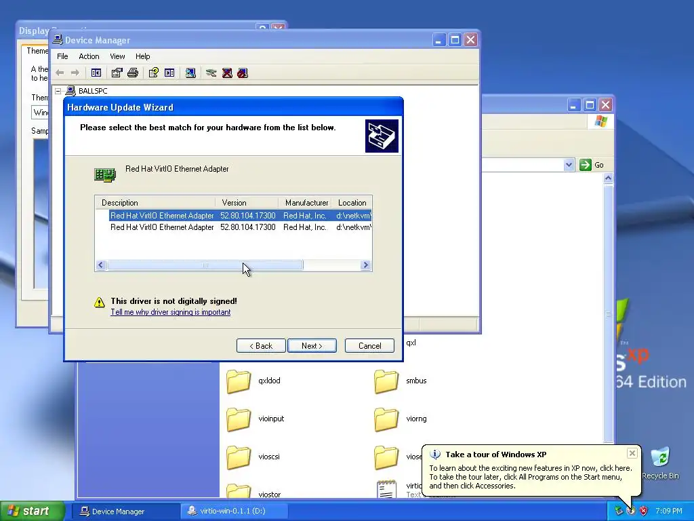Minimize the Device Manager window

(x=438, y=40)
